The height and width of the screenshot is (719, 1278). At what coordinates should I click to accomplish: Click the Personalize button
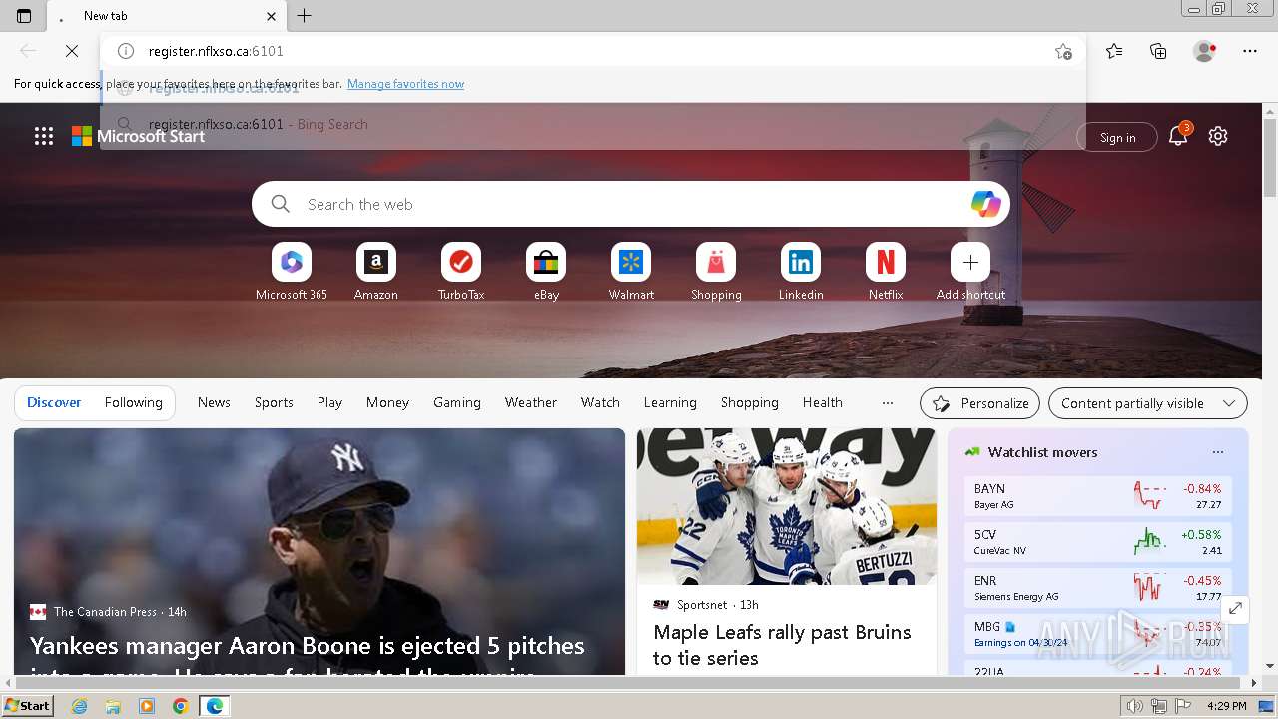coord(979,403)
